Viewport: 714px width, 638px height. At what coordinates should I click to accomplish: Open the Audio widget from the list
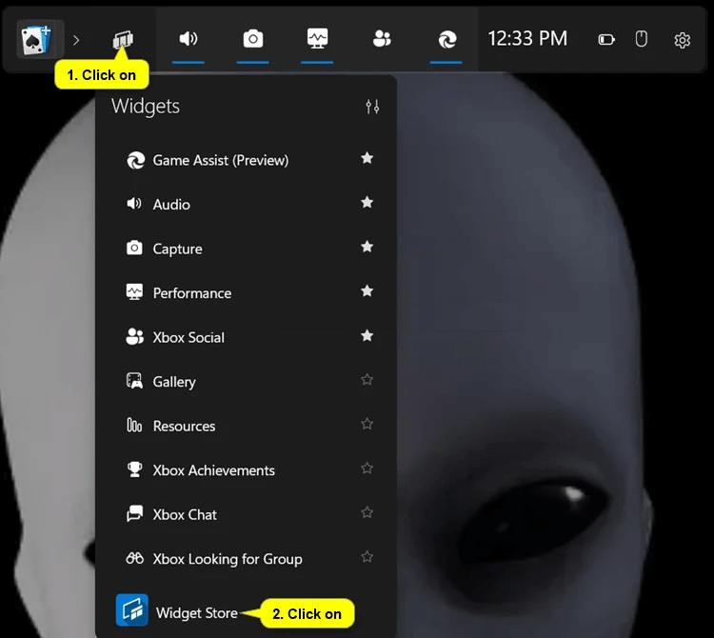[171, 205]
